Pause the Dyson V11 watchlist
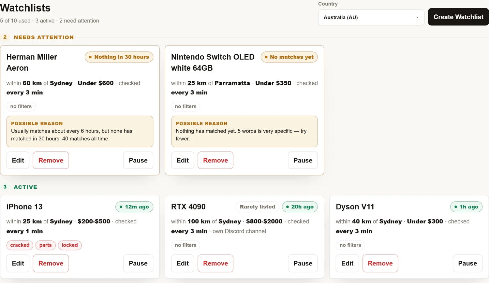Image resolution: width=489 pixels, height=283 pixels. point(467,263)
